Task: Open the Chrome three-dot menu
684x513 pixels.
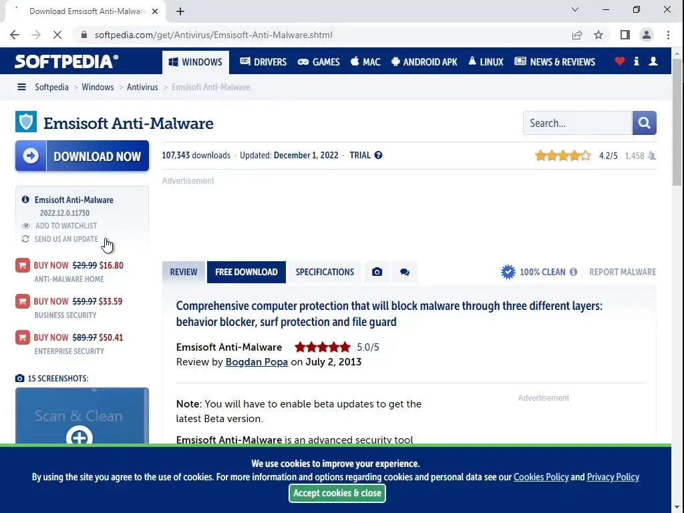Action: click(668, 35)
